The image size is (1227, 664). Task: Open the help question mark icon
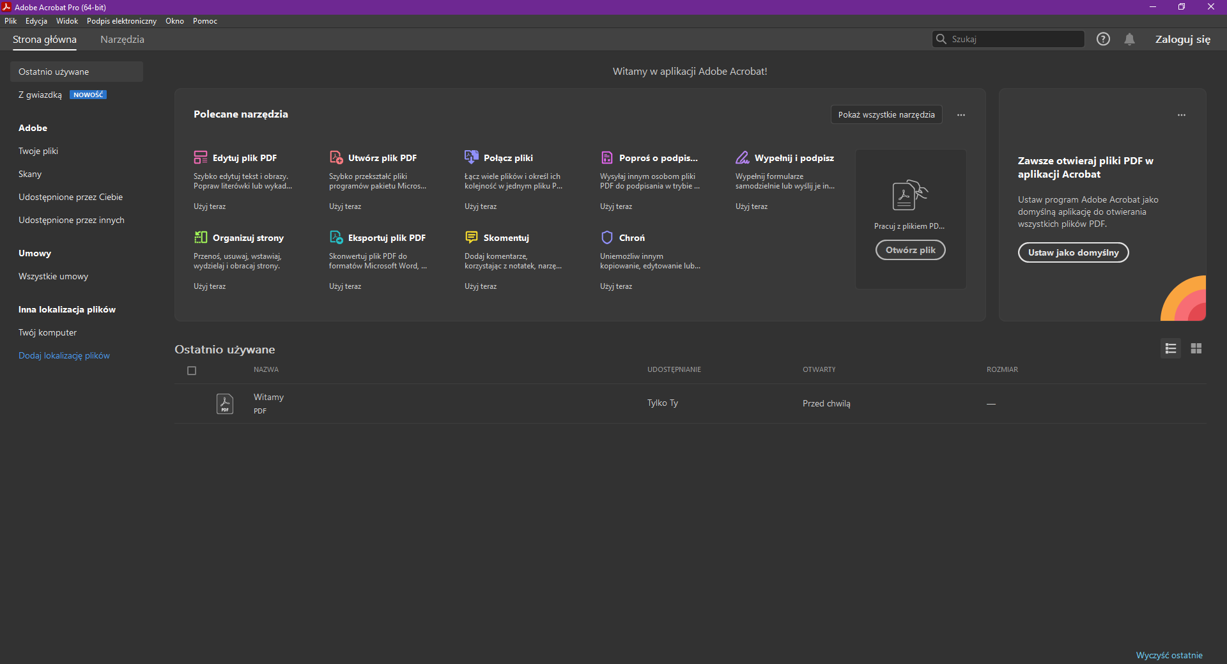[1103, 39]
